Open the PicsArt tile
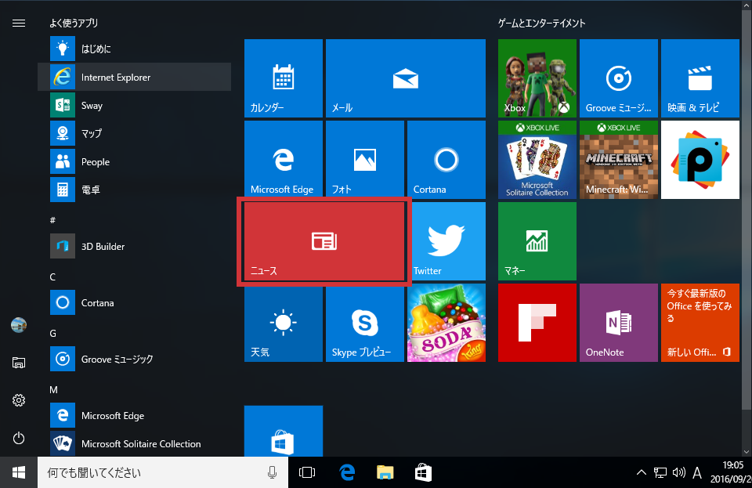The height and width of the screenshot is (488, 752). [700, 160]
